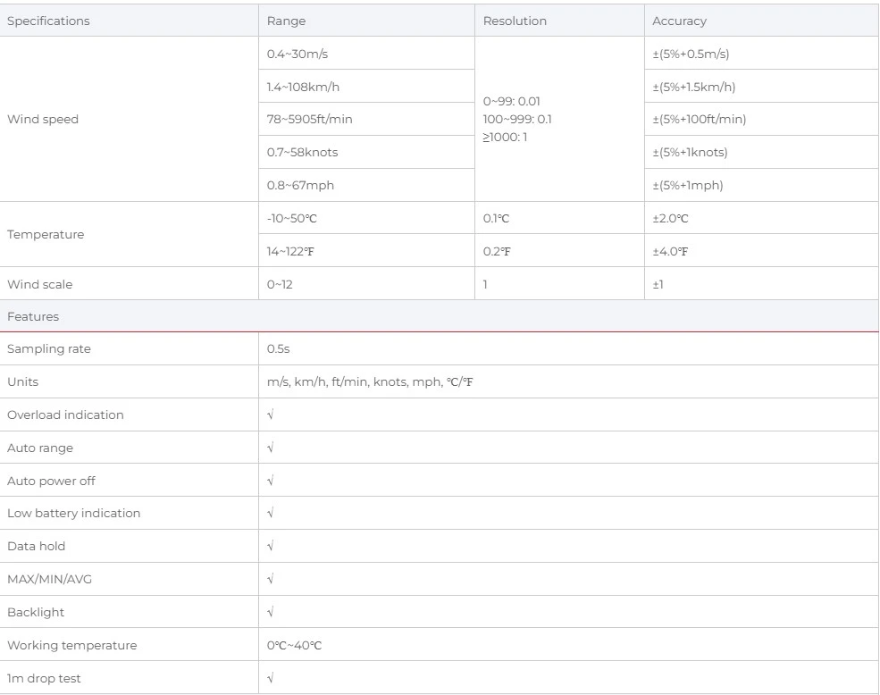Select the 0.5s sampling rate value
The height and width of the screenshot is (695, 880).
(278, 349)
